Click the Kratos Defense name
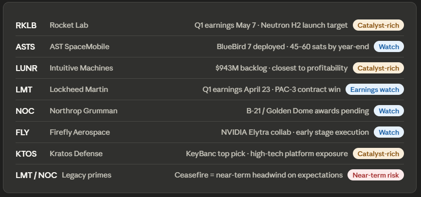Viewport: 421px width, 197px height. point(76,154)
